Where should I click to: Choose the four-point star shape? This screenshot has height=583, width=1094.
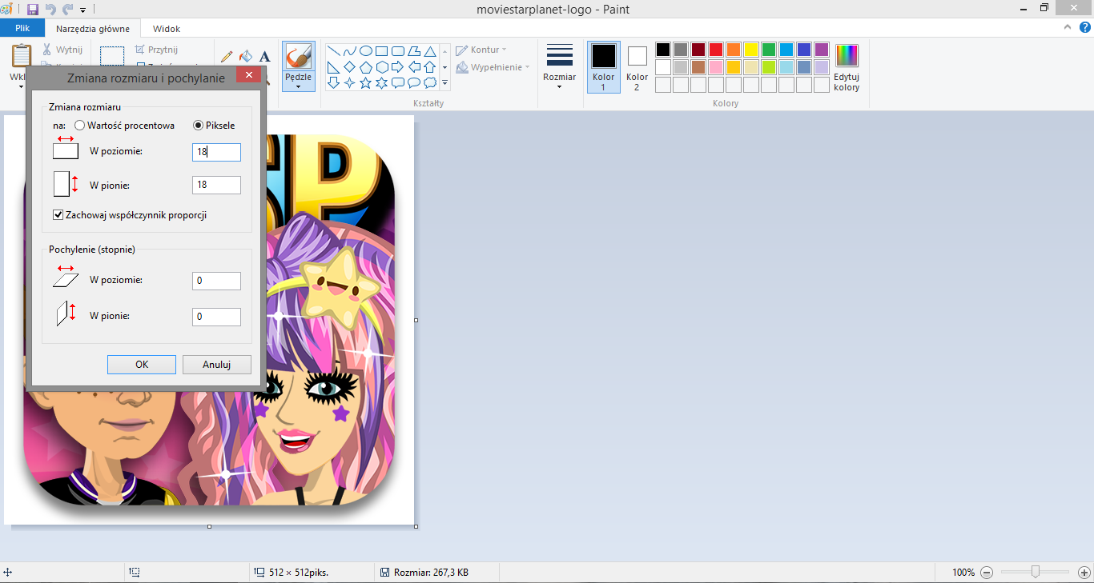349,82
